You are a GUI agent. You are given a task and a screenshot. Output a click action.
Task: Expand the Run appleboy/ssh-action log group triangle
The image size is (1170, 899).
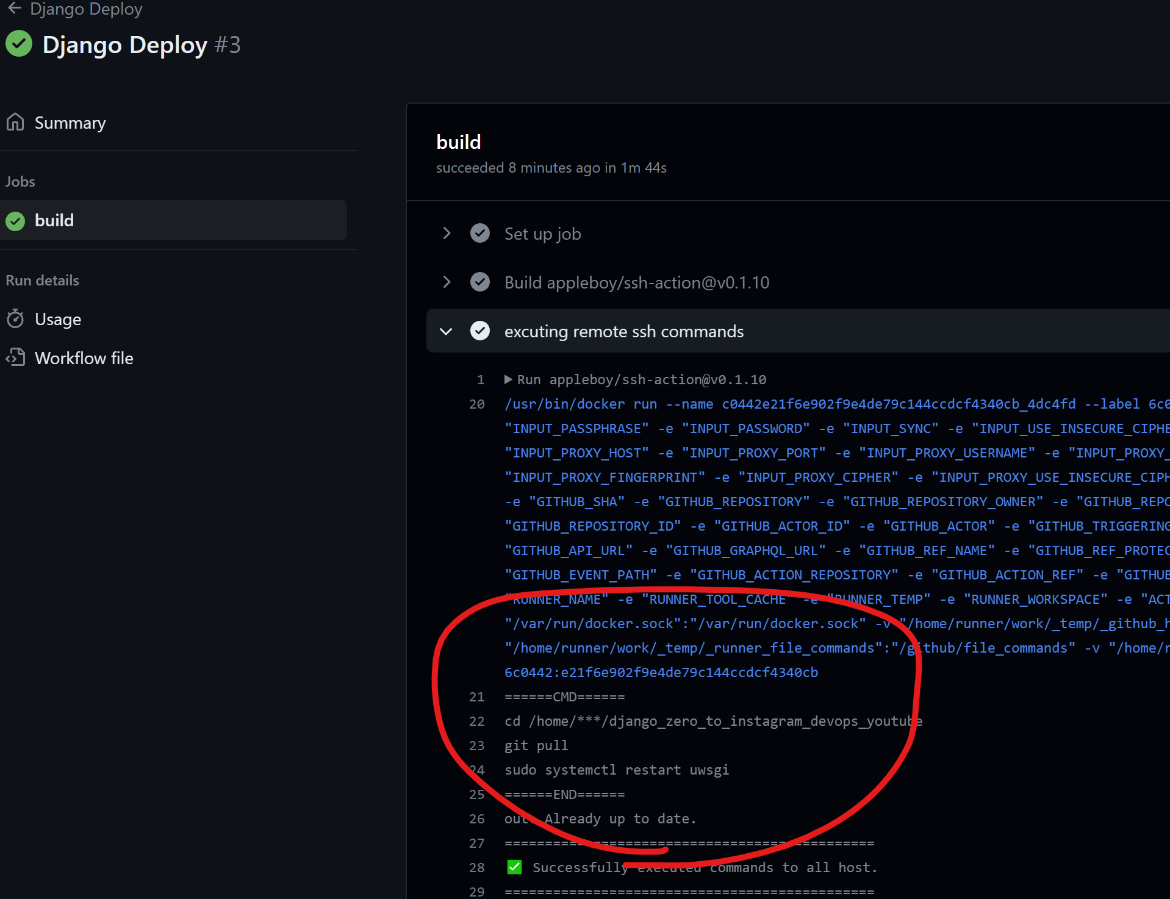pos(508,379)
